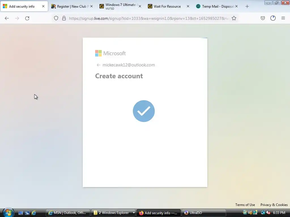Click the blue checkmark circle
Screen dimensions: 290x217
point(144,111)
